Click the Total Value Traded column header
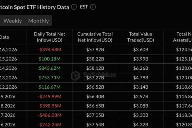The height and width of the screenshot is (128, 192). (140, 37)
